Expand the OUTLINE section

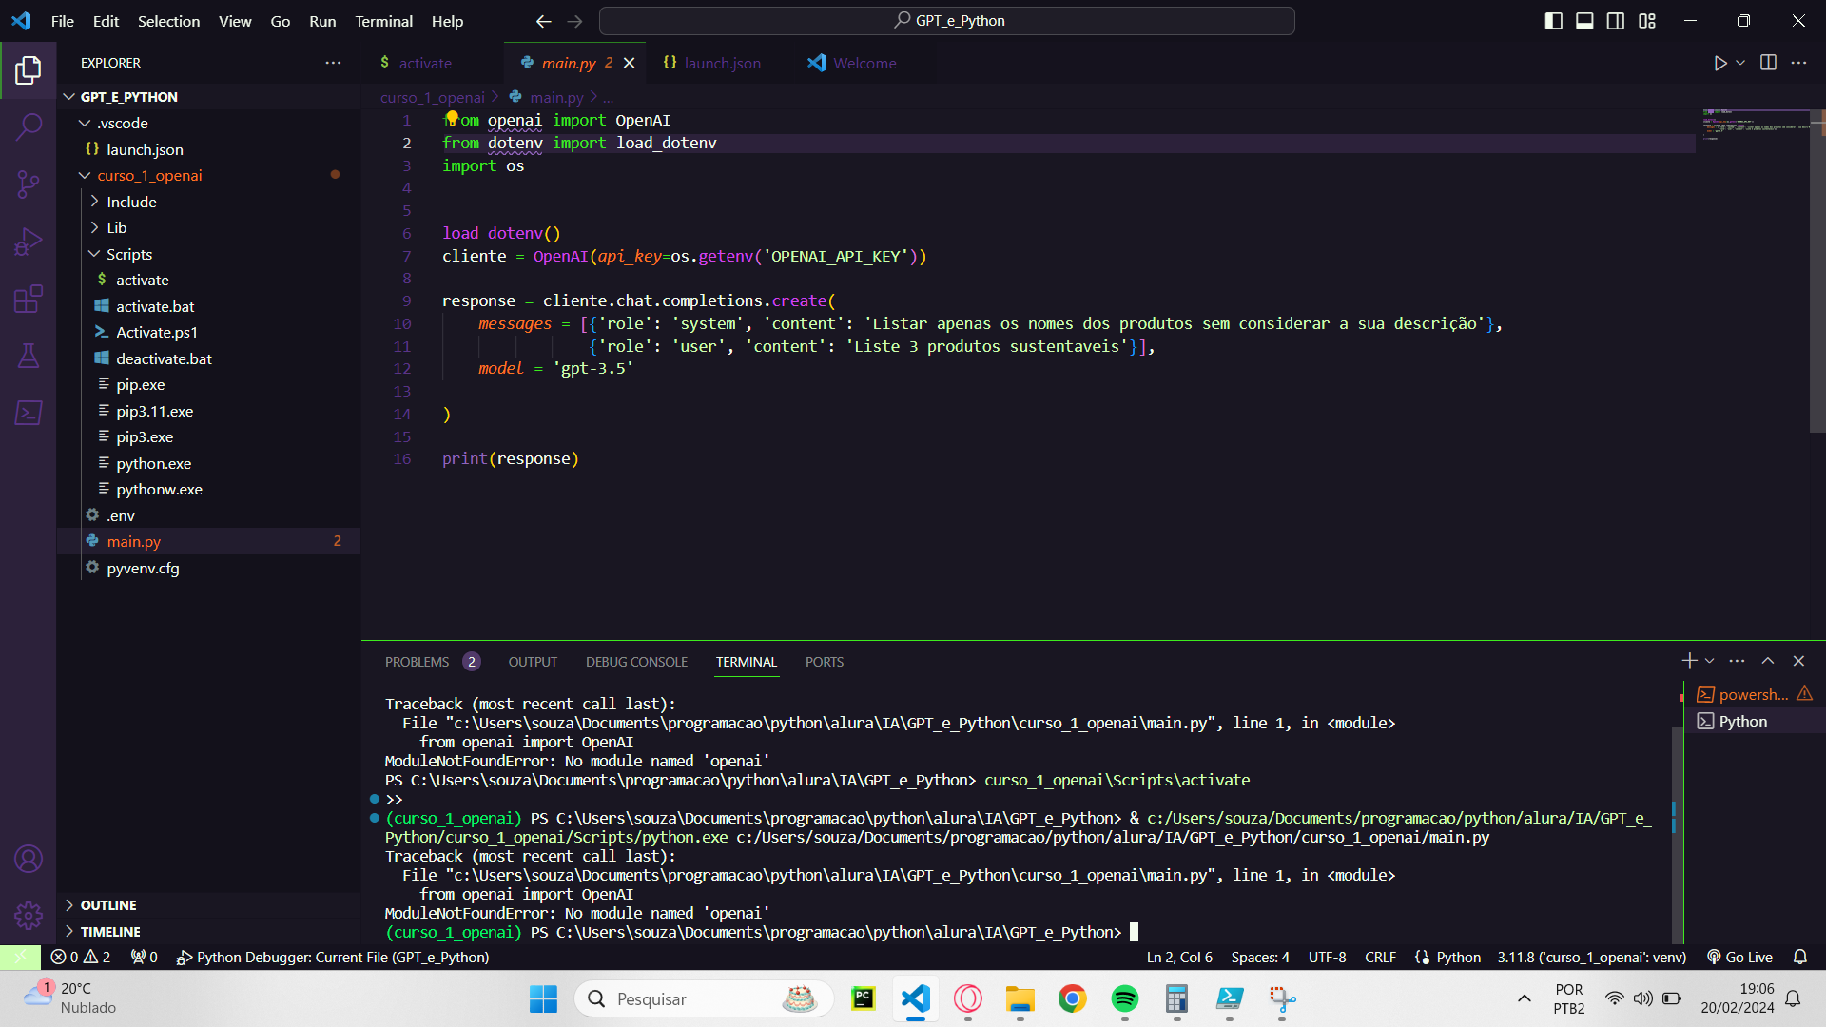(209, 905)
